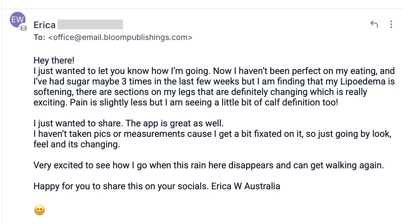Click the "Erica W Australia" signature text
Screen dimensions: 403x224
coord(246,186)
